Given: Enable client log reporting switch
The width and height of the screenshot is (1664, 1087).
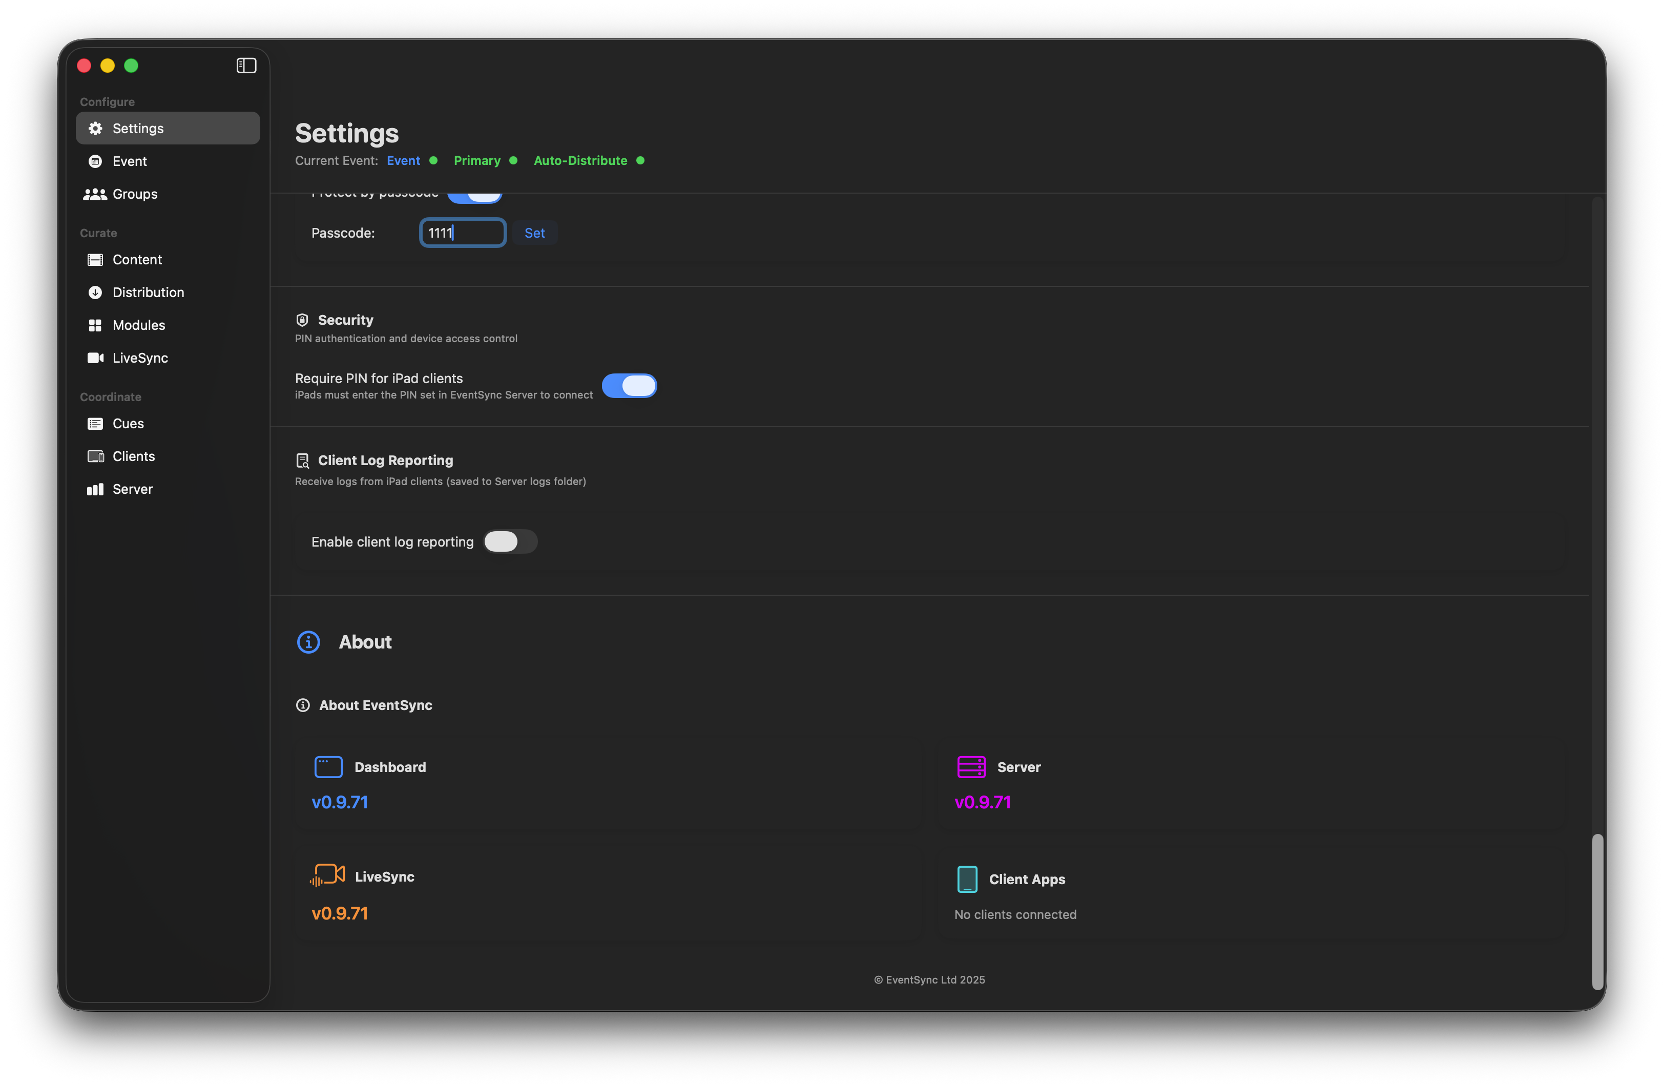Looking at the screenshot, I should coord(510,542).
